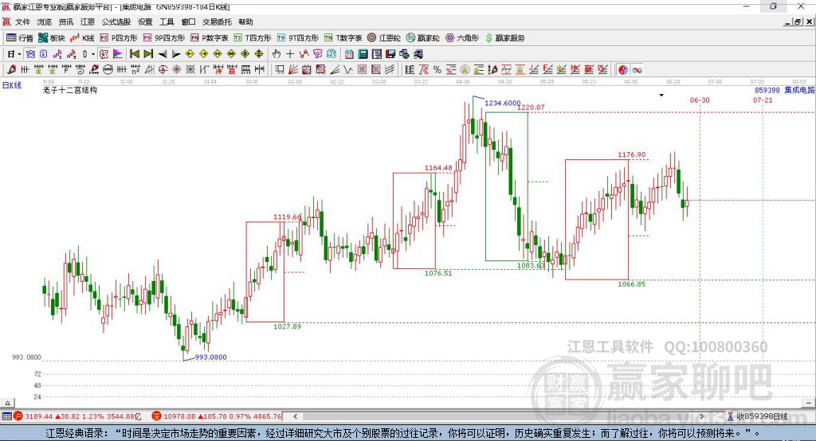The width and height of the screenshot is (816, 441).
Task: Click the red pen drawing tool
Action: pyautogui.click(x=11, y=70)
